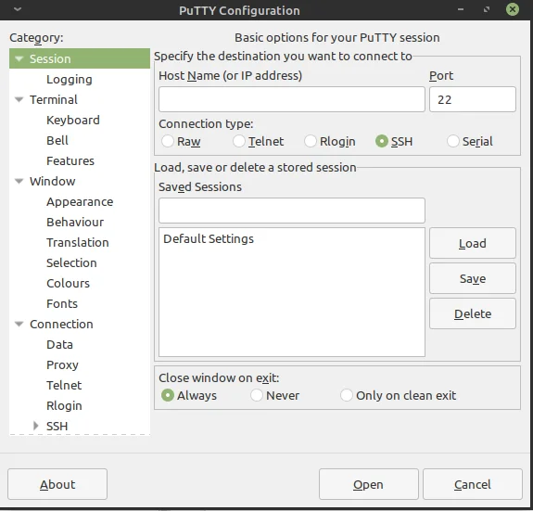
Task: Click the Save session button
Action: click(x=473, y=278)
